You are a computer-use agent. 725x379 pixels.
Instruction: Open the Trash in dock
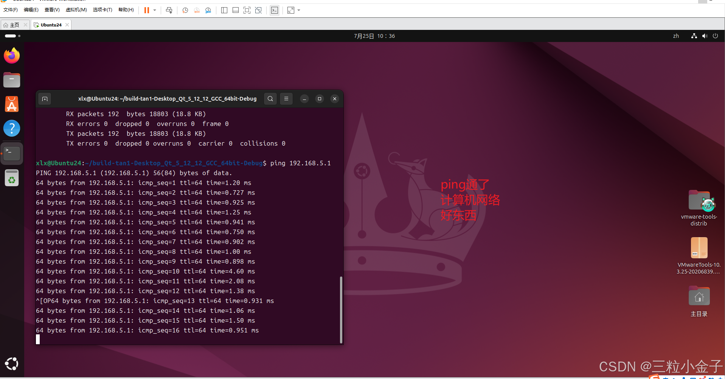pos(12,178)
